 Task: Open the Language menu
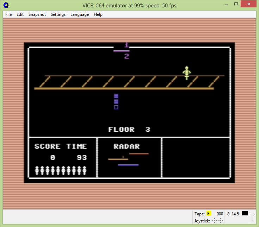[80, 14]
